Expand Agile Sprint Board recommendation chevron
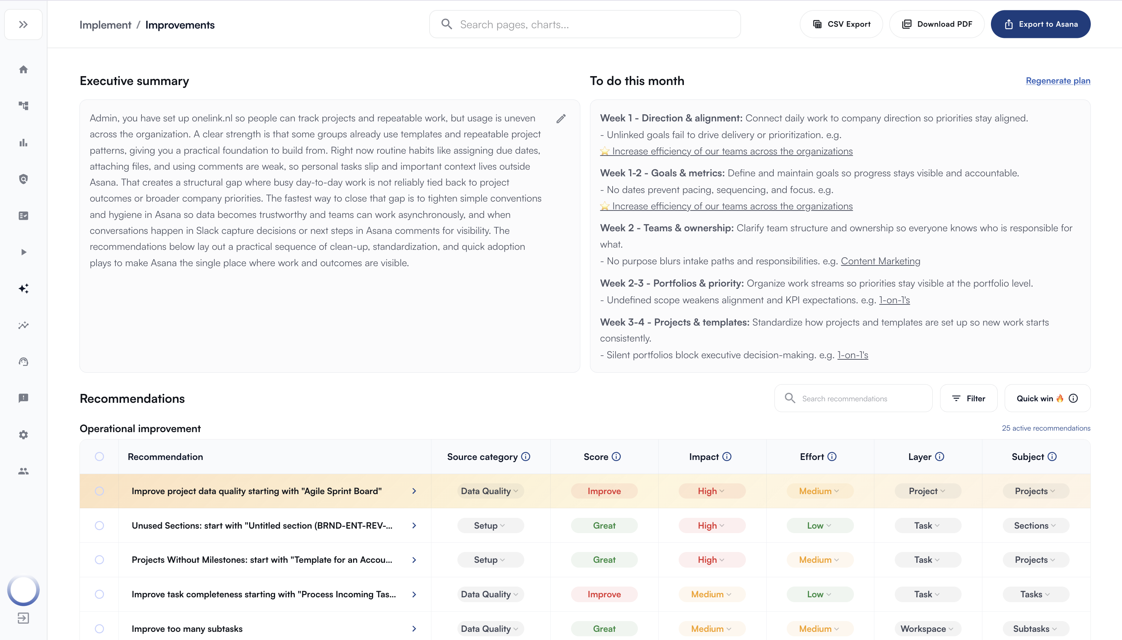Image resolution: width=1122 pixels, height=640 pixels. click(414, 491)
